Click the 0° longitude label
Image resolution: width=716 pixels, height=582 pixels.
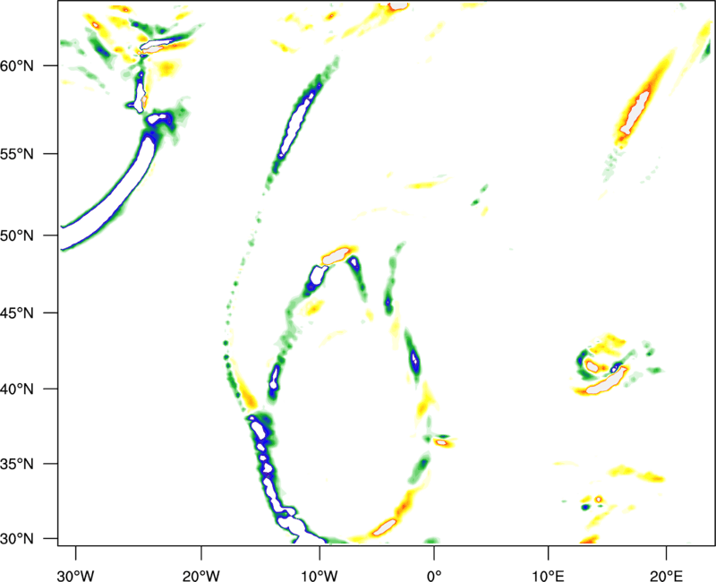pyautogui.click(x=434, y=576)
